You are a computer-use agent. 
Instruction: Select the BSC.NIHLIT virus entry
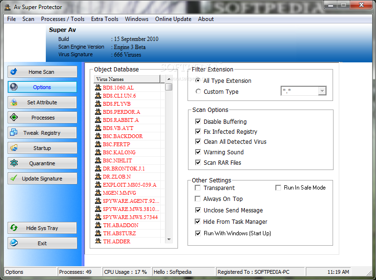tap(117, 160)
